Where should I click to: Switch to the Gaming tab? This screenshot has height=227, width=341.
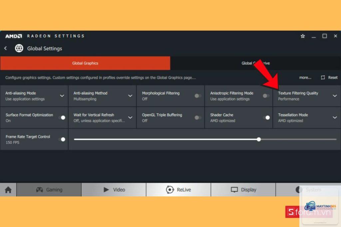[x=49, y=190]
